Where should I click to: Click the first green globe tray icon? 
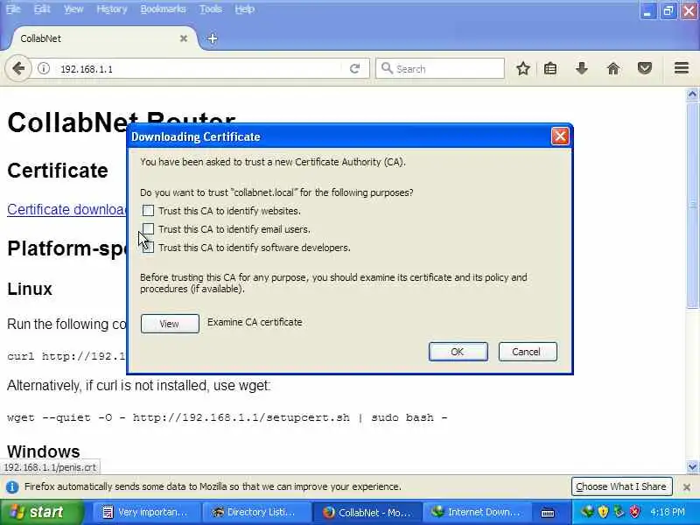click(x=587, y=512)
